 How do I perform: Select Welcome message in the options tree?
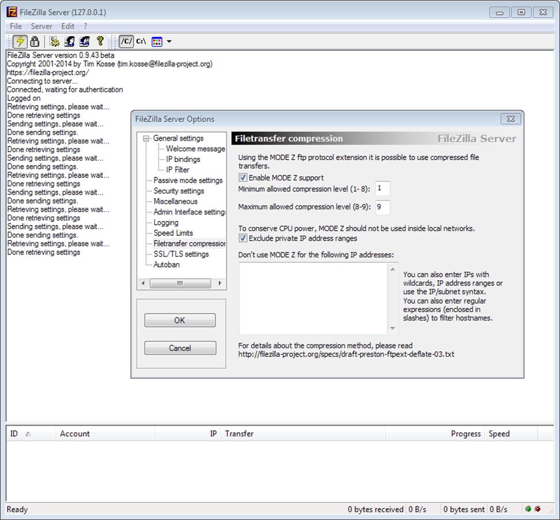tap(195, 149)
